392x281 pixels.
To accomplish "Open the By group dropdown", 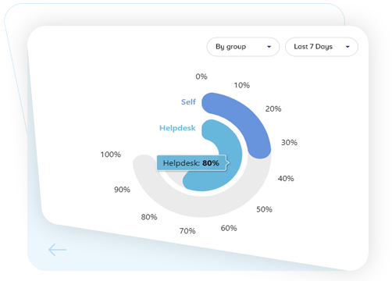I will (x=243, y=47).
